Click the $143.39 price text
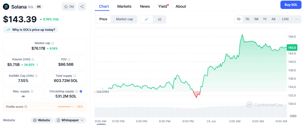The width and height of the screenshot is (304, 125). pos(20,19)
